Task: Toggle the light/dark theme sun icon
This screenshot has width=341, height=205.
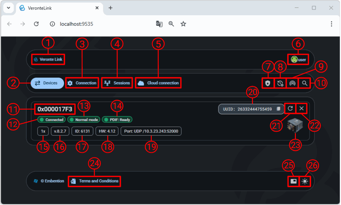Action: (x=305, y=181)
